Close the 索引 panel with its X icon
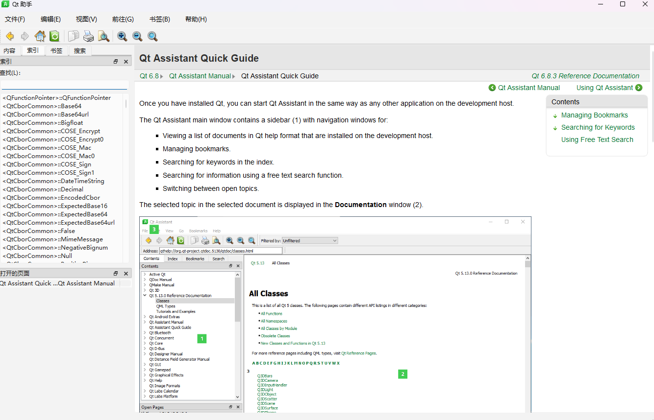 coord(126,62)
